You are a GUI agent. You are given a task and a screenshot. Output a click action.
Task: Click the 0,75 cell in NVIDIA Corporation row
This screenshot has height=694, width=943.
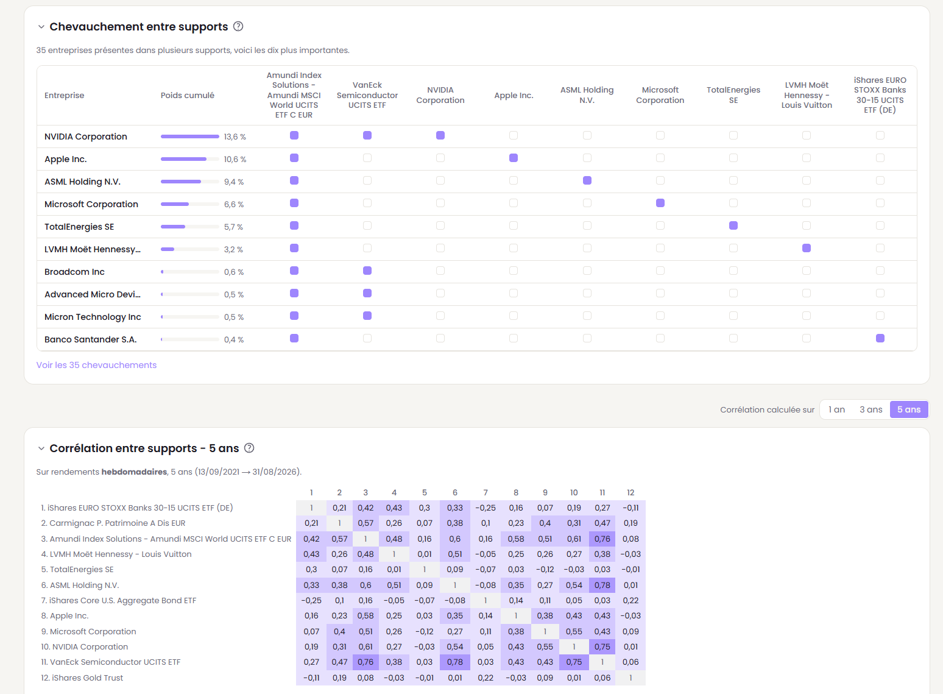602,646
